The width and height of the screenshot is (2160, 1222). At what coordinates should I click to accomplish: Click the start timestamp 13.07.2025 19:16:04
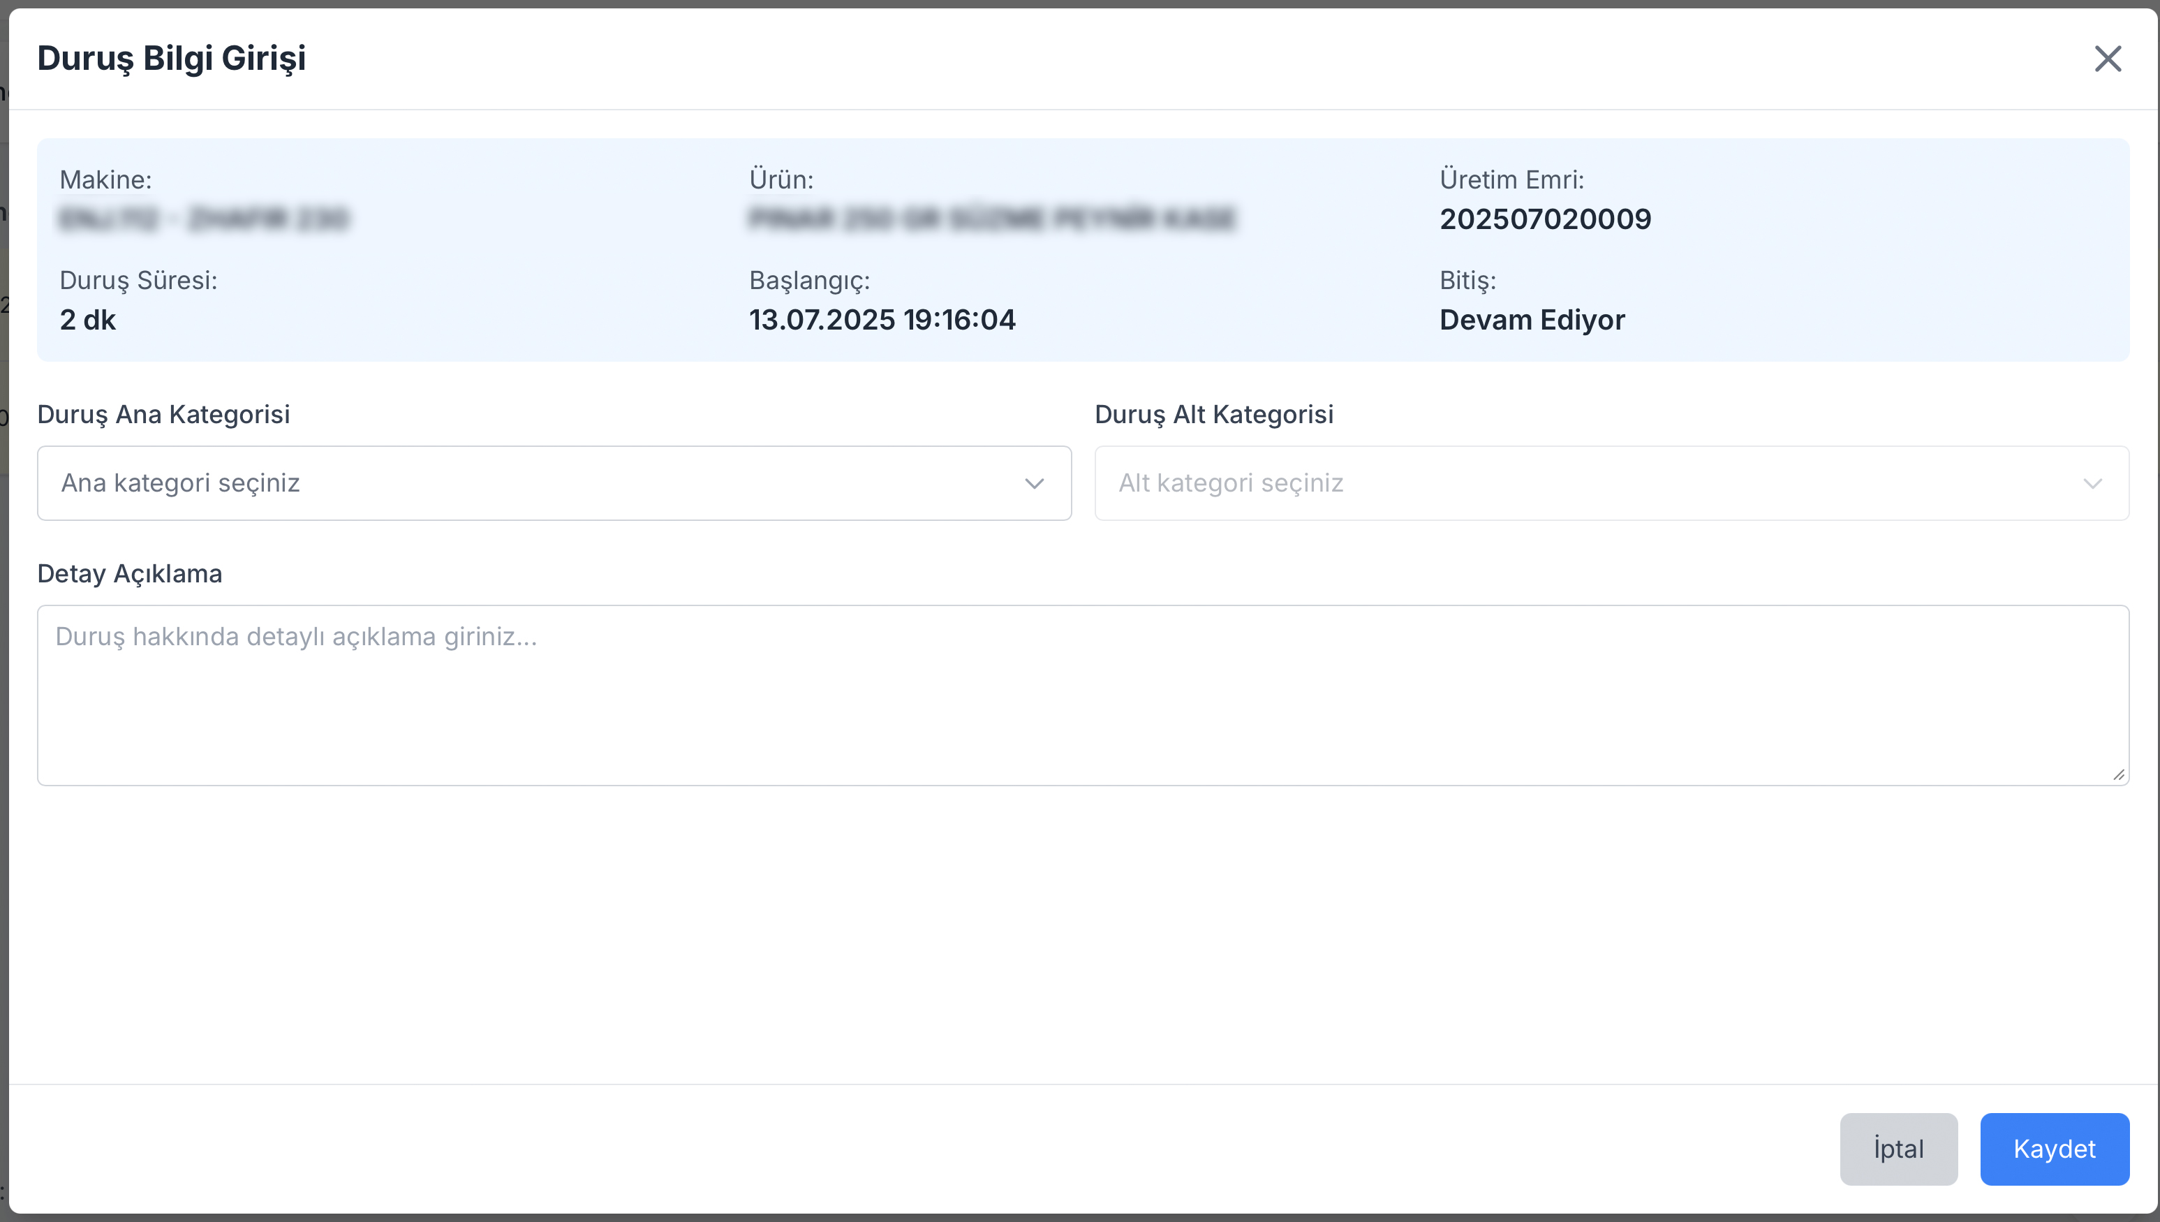coord(882,320)
